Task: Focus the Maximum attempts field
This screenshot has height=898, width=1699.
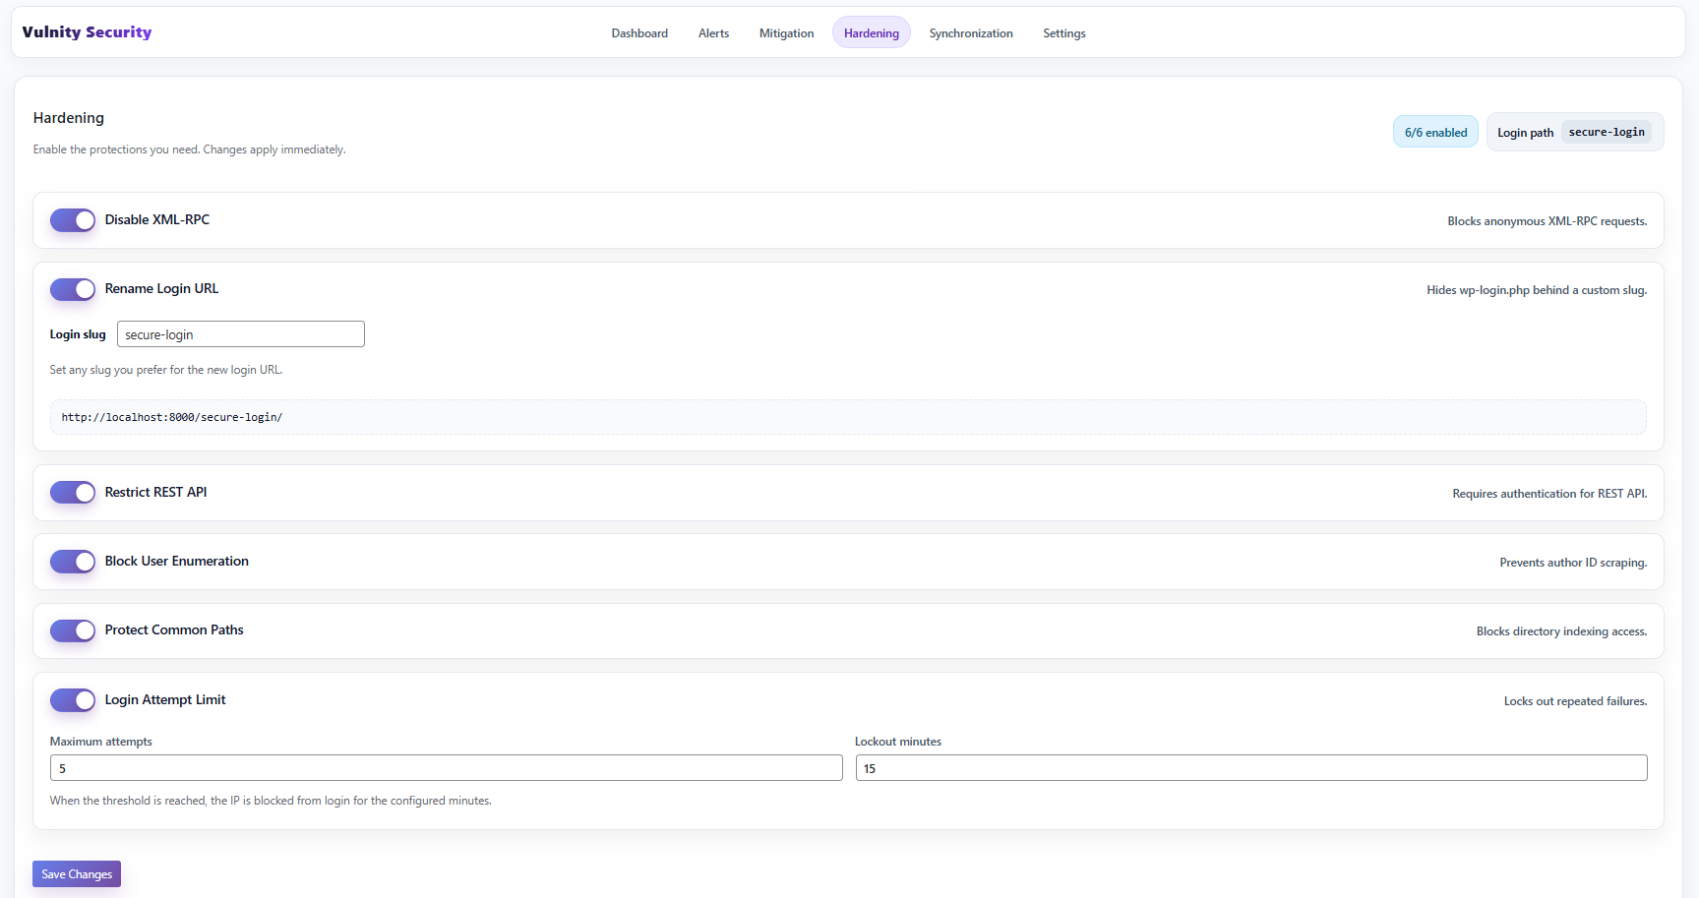Action: (447, 768)
